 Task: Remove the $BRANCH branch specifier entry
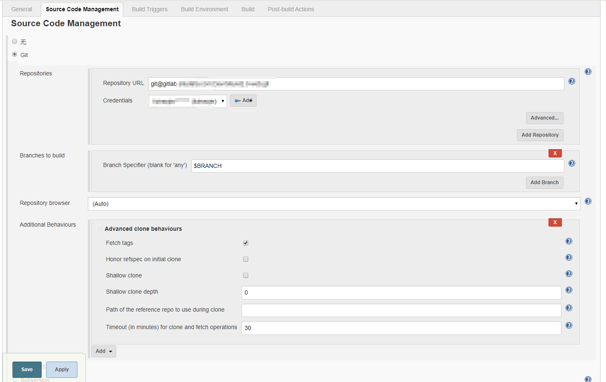(555, 153)
